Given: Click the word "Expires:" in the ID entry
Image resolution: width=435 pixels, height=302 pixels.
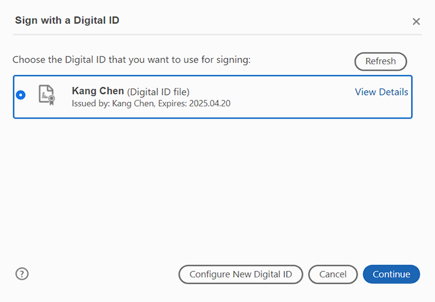Looking at the screenshot, I should coord(173,103).
